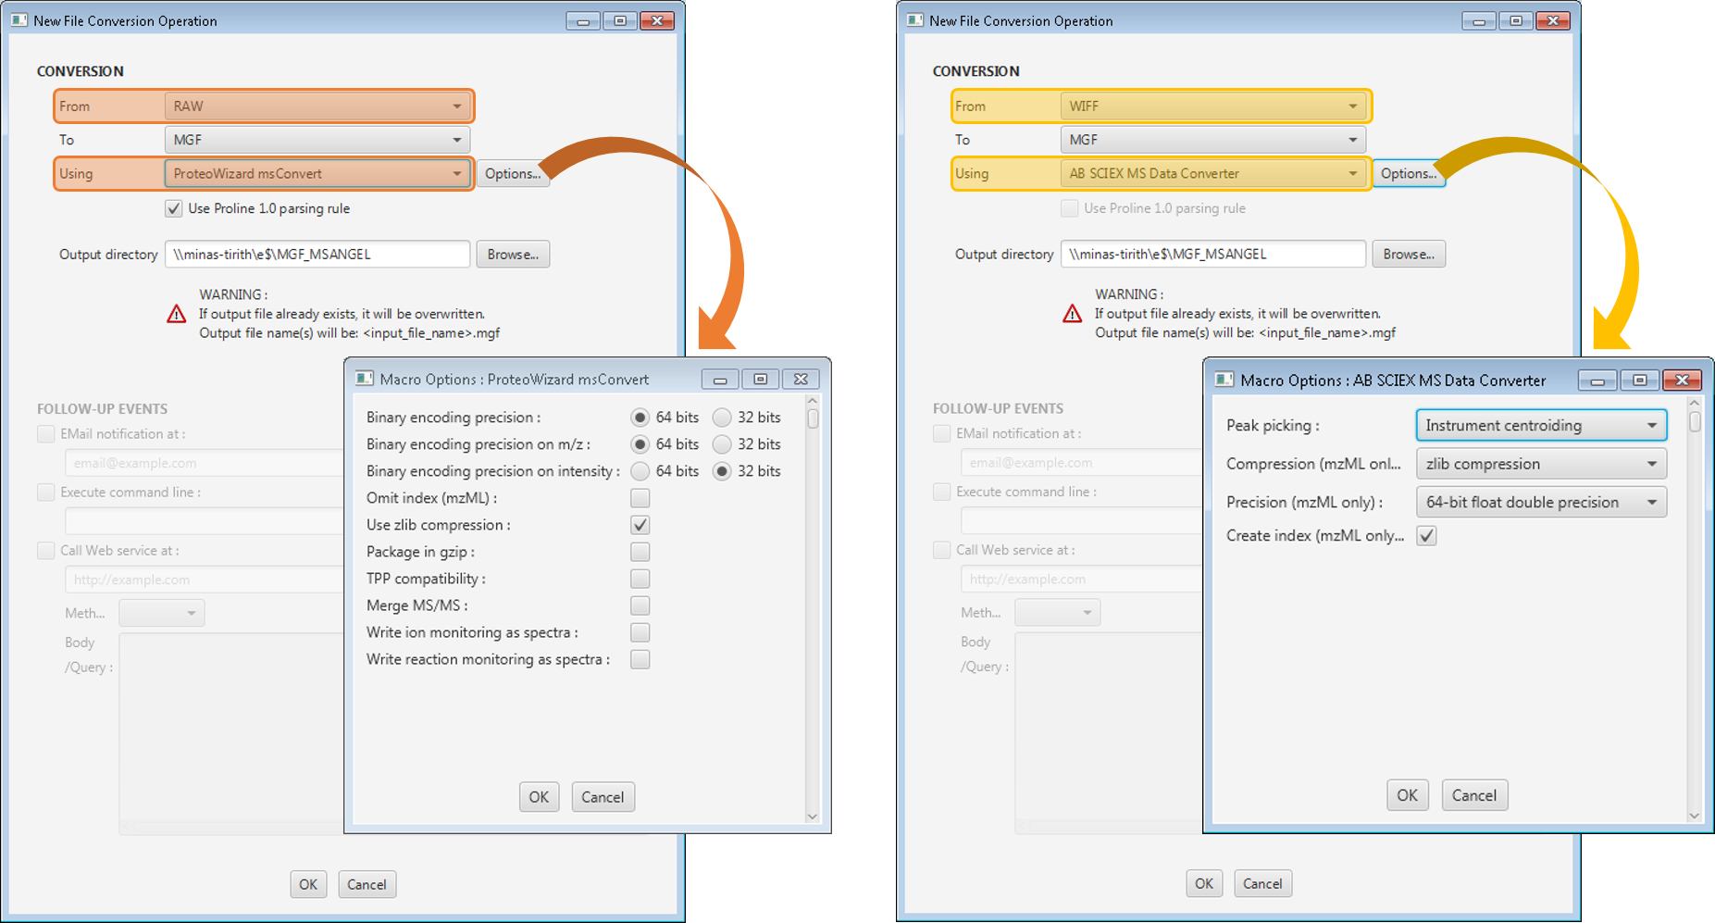Close the ProteoWizard msConvert Macro Options window
1715x923 pixels.
click(x=801, y=380)
